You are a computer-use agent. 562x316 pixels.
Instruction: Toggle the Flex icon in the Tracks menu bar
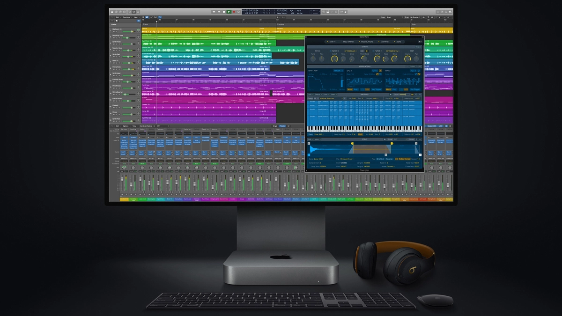pyautogui.click(x=155, y=17)
